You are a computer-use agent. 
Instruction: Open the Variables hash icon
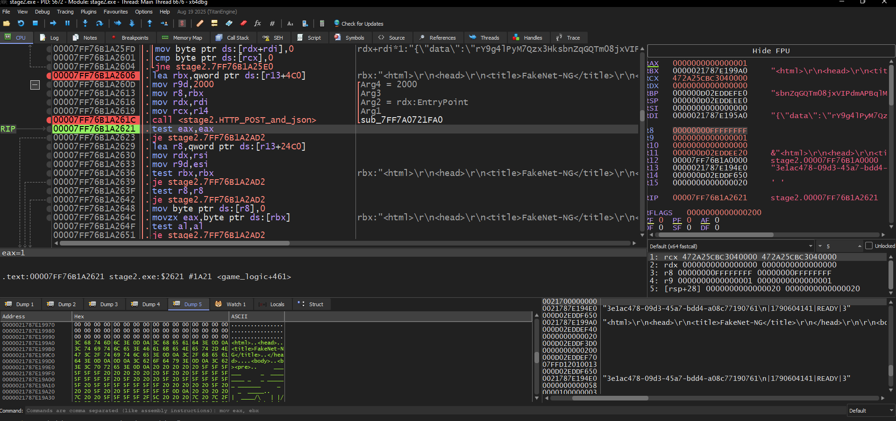click(272, 23)
